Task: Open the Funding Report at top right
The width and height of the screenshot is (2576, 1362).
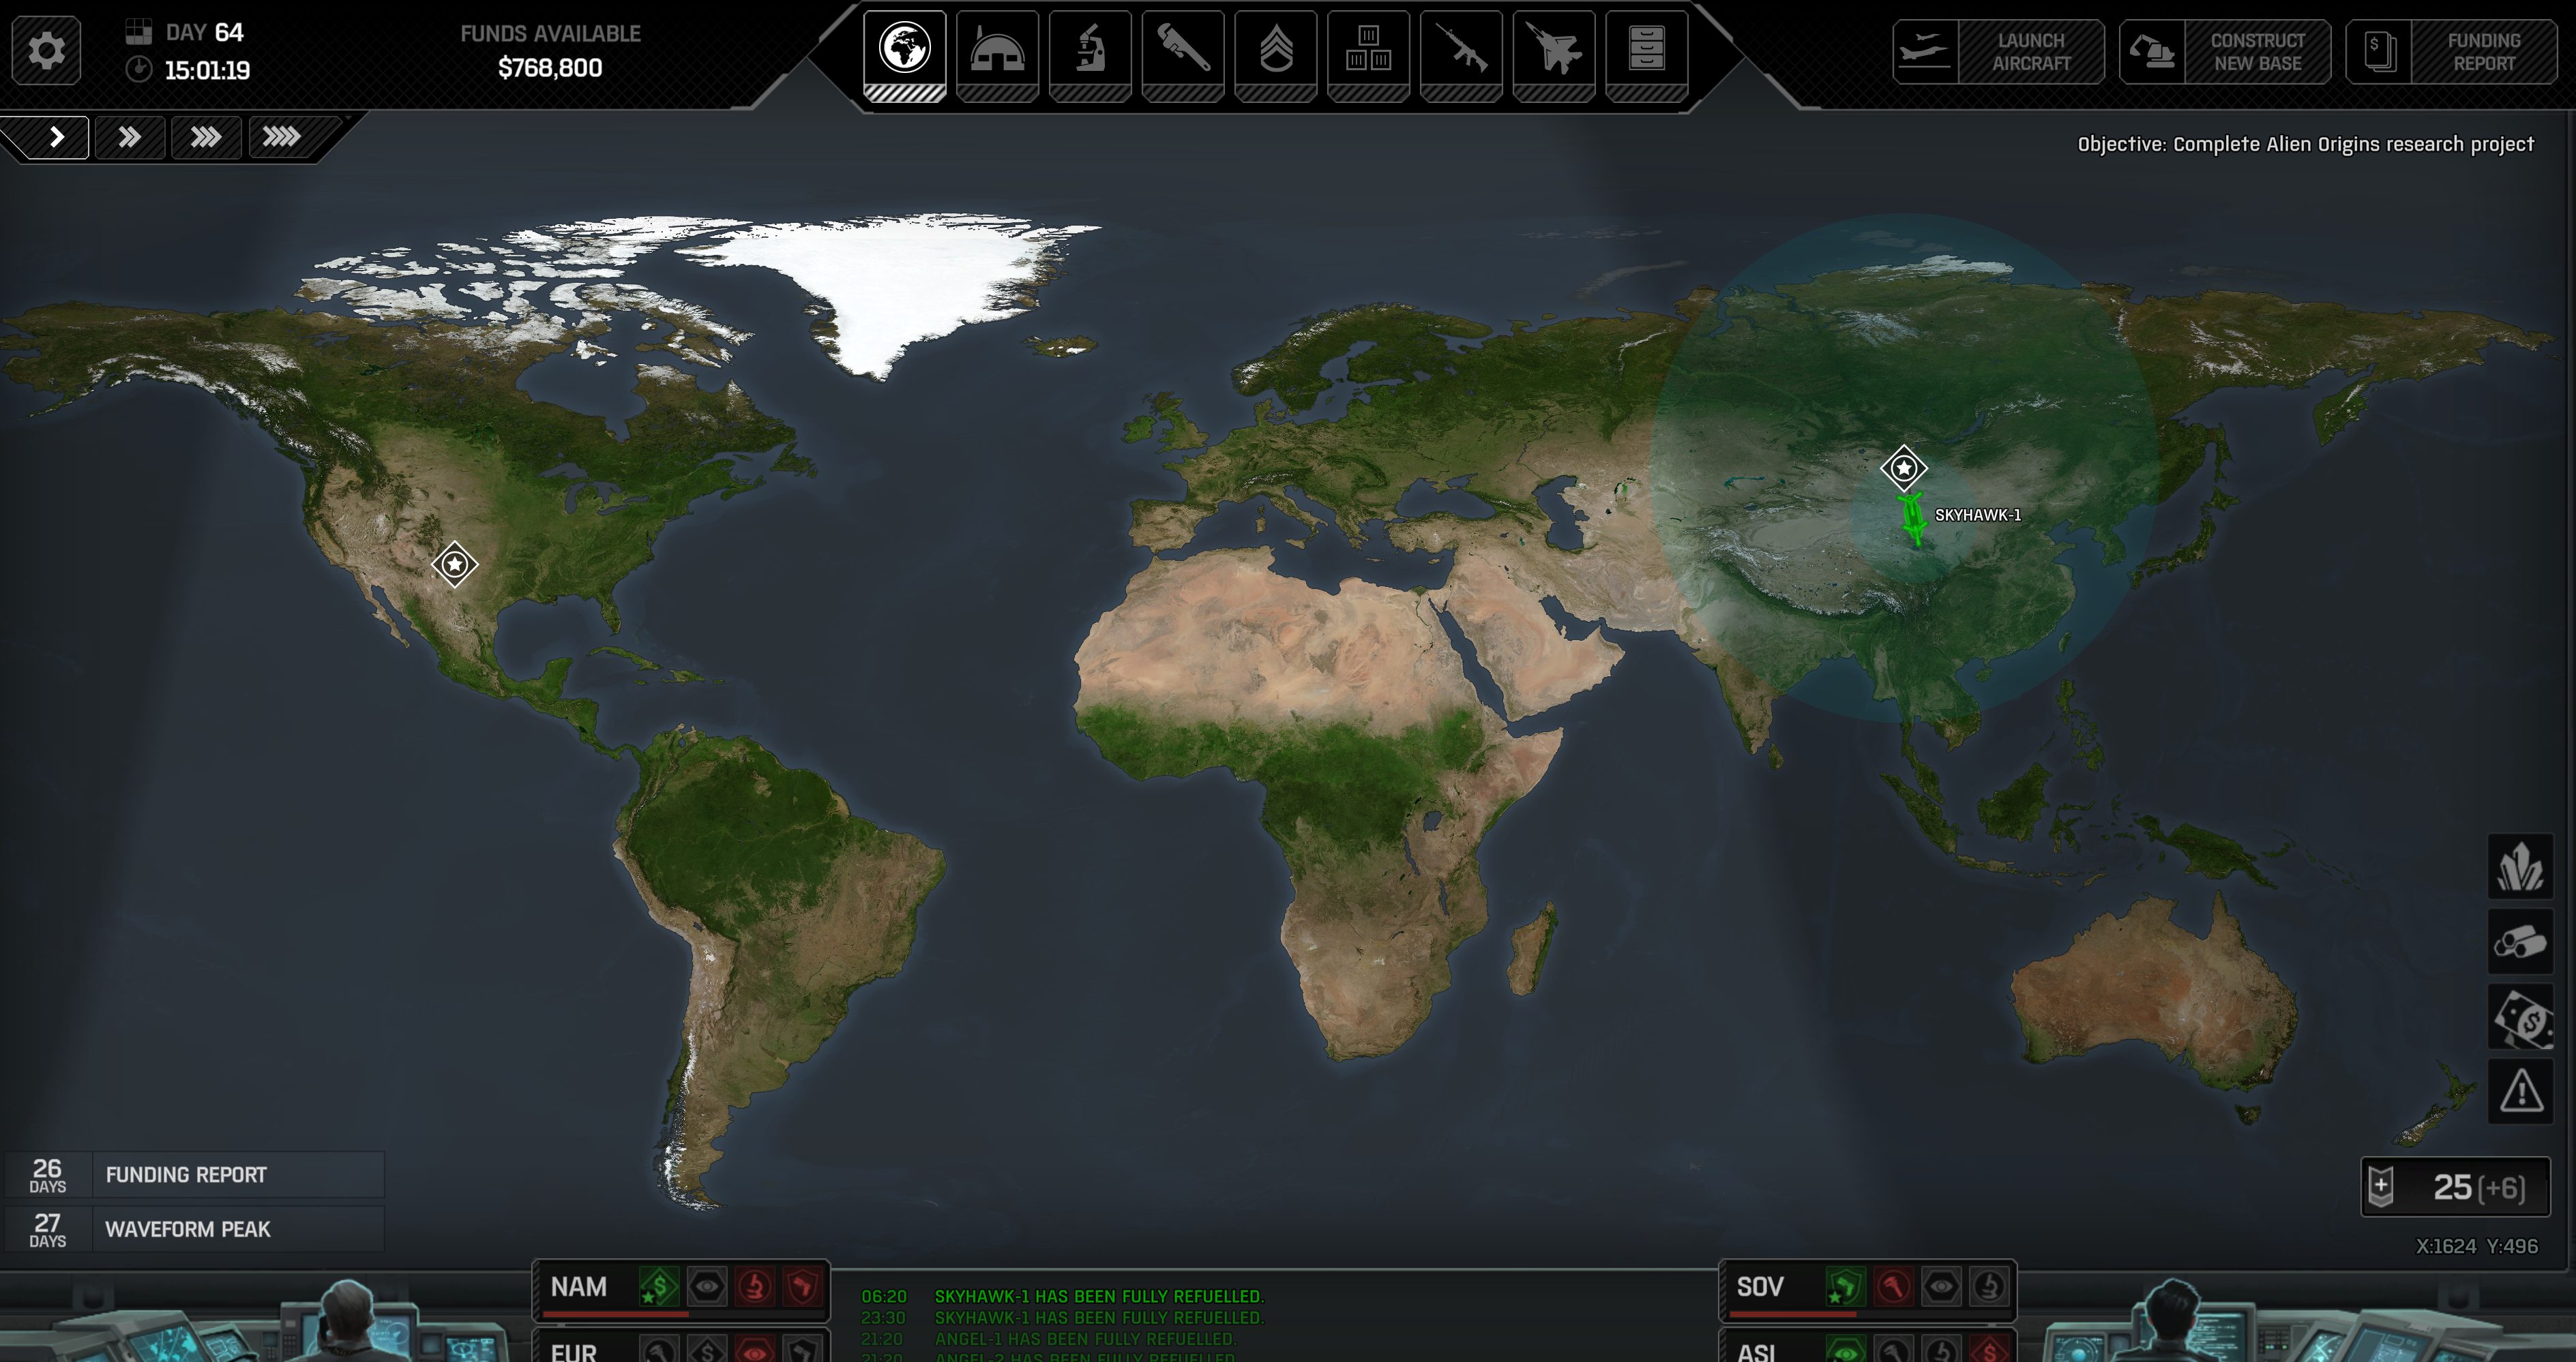Action: click(2451, 52)
